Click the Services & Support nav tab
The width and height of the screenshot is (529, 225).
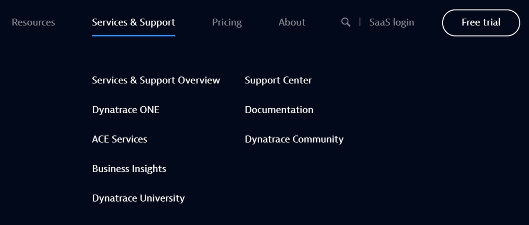click(x=133, y=22)
